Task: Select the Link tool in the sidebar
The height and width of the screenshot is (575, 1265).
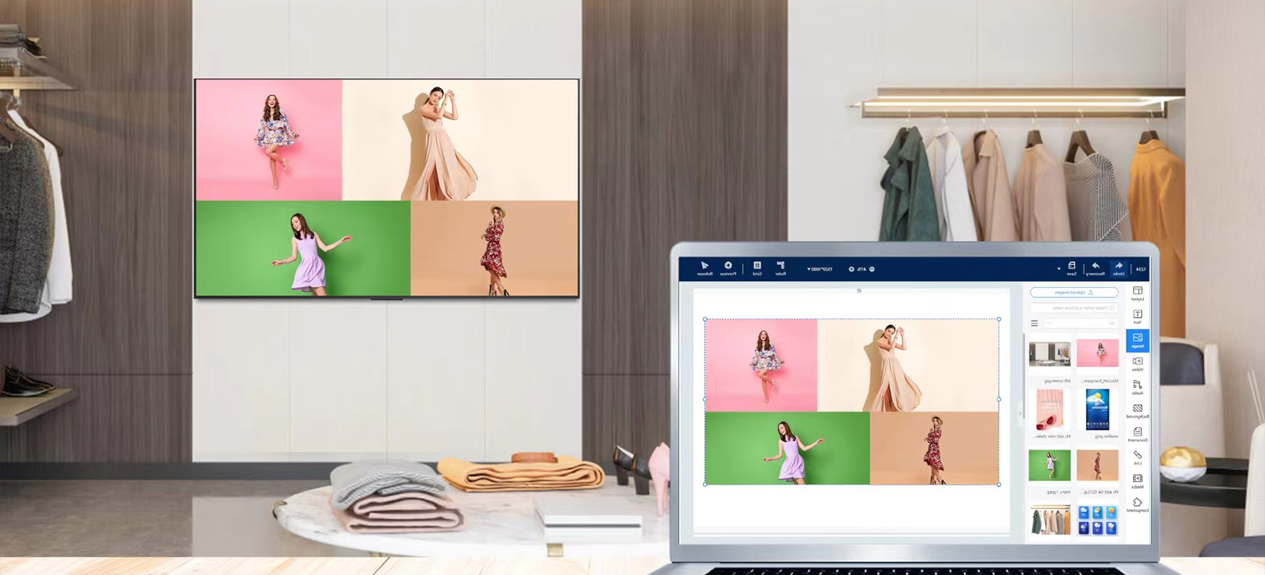Action: pos(1137,458)
